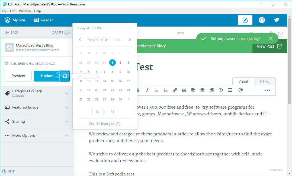Click the HELP question mark icon
The height and width of the screenshot is (176, 292).
[x=4, y=171]
